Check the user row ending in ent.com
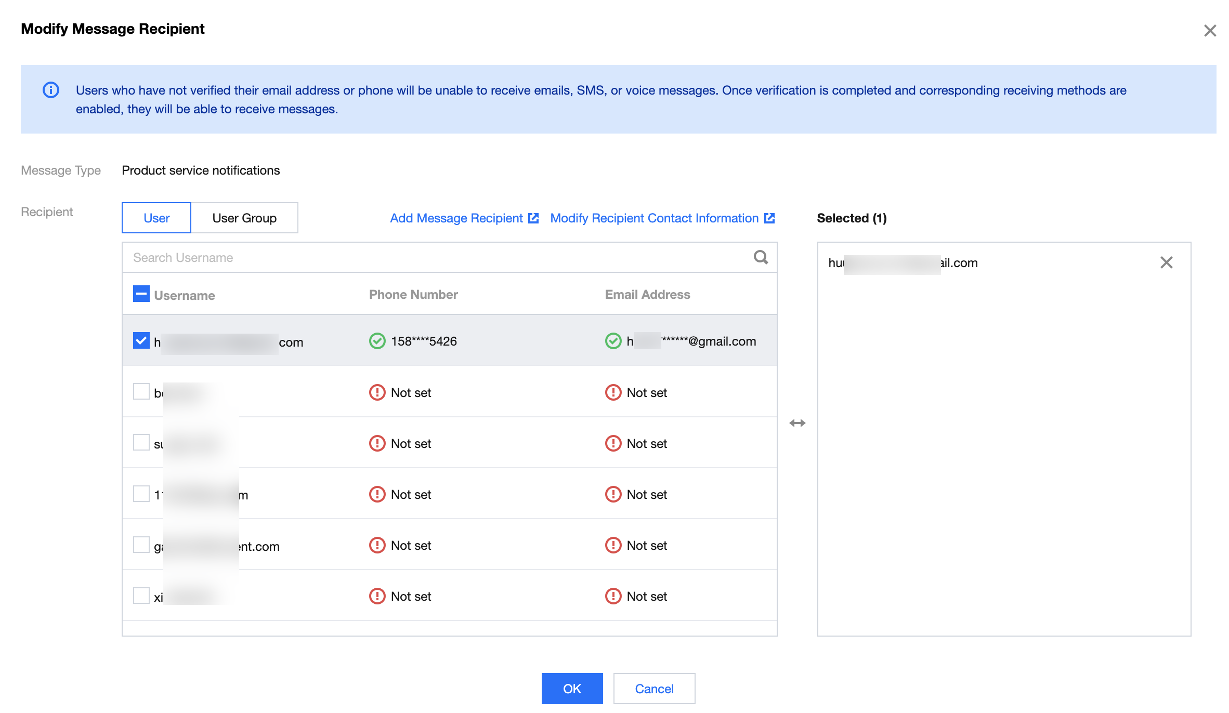 click(141, 545)
